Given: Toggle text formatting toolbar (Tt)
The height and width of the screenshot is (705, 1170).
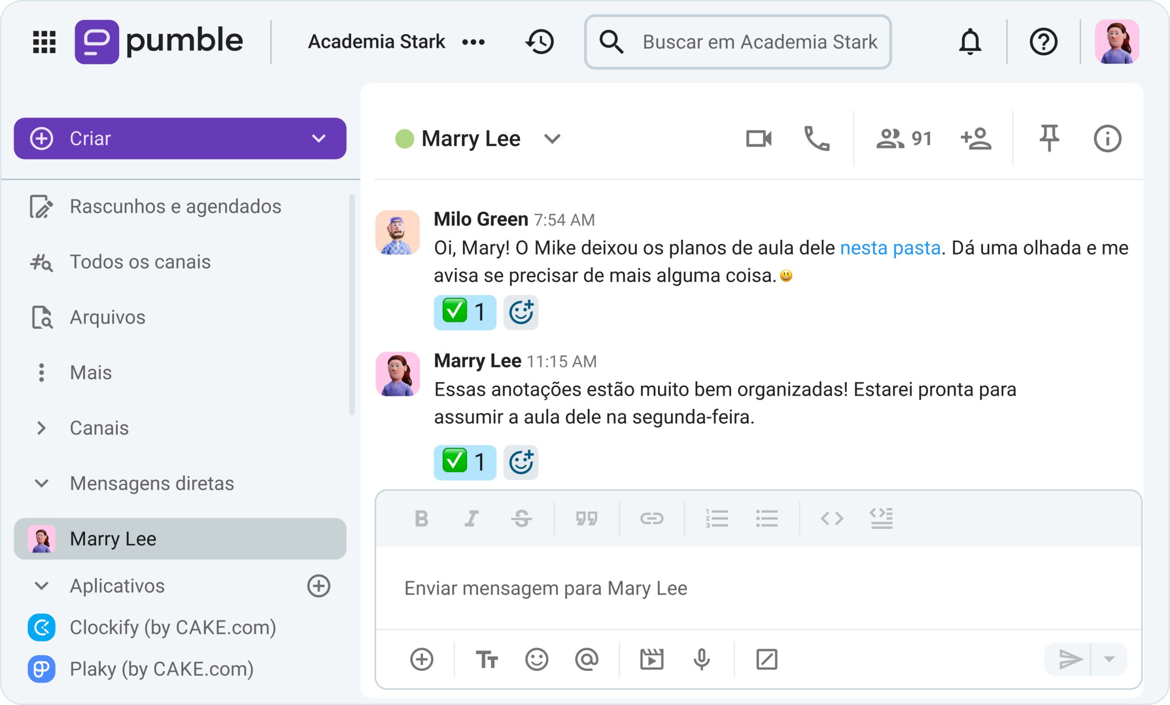Looking at the screenshot, I should tap(487, 659).
